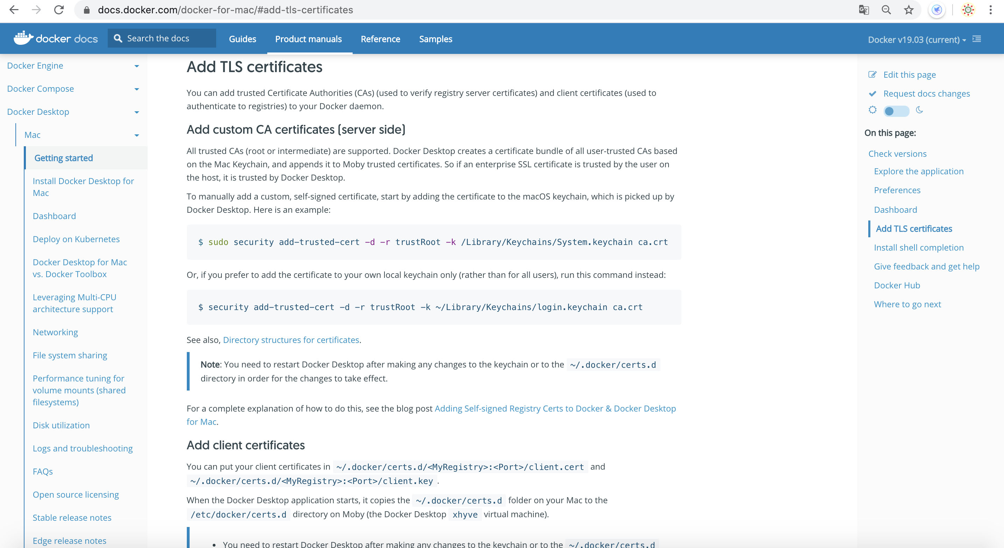Open the FAQs sidebar page
Image resolution: width=1004 pixels, height=548 pixels.
[43, 471]
